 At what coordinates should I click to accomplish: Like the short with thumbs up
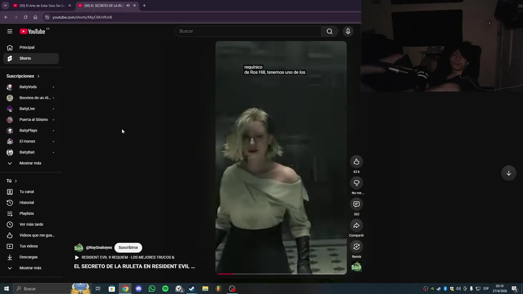tap(356, 162)
